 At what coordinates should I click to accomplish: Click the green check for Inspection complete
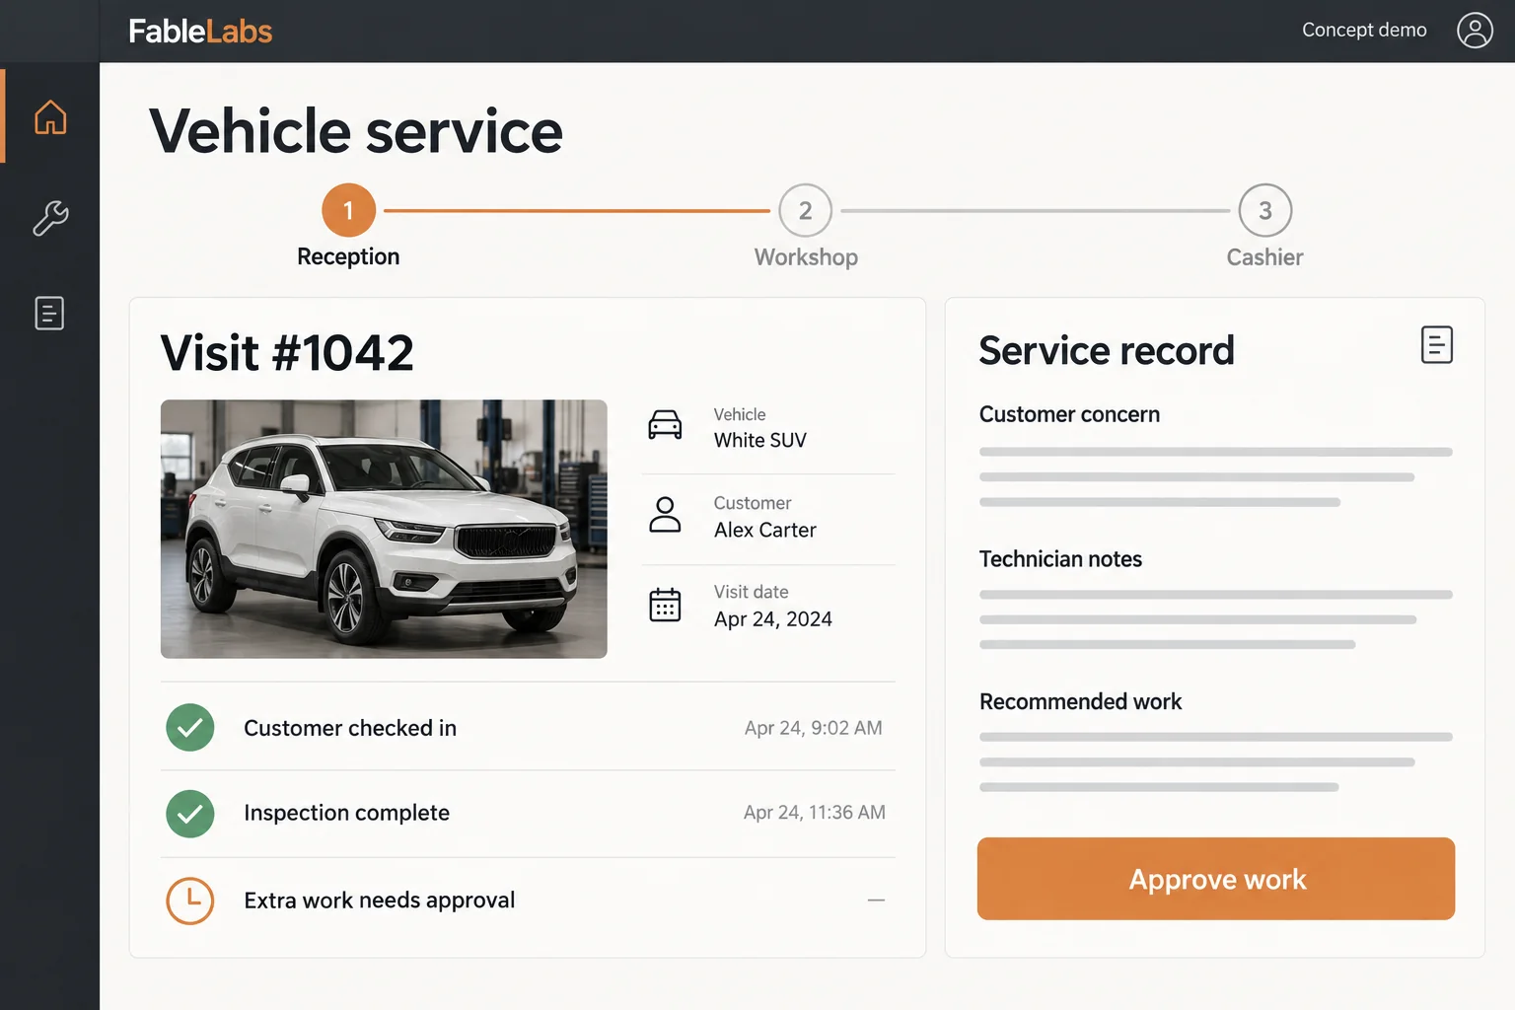tap(190, 814)
